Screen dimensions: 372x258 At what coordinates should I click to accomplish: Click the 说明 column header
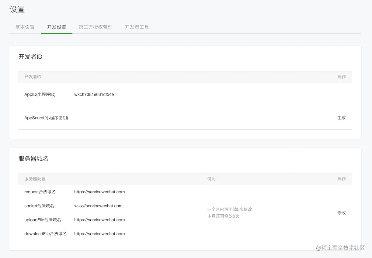pos(211,179)
